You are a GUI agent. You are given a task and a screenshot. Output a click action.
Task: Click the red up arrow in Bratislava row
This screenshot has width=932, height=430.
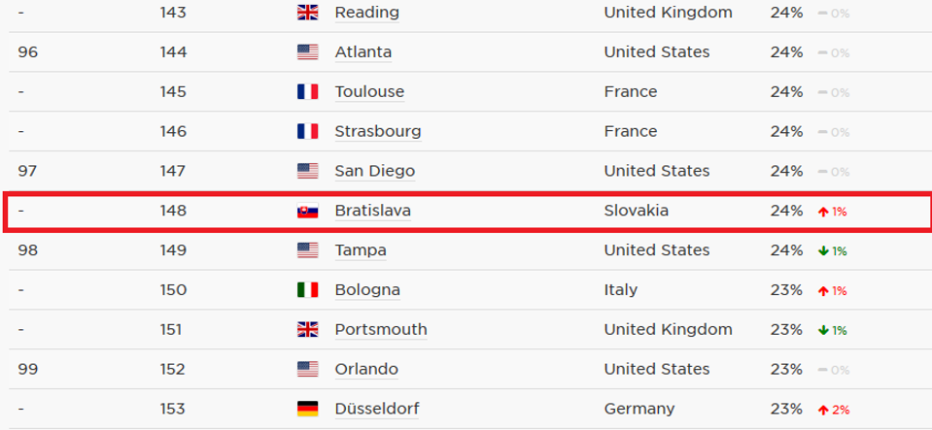pos(823,211)
